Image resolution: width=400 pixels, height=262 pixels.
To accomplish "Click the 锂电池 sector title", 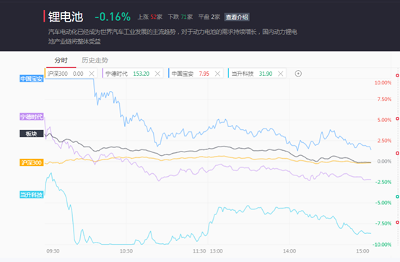I will [66, 17].
